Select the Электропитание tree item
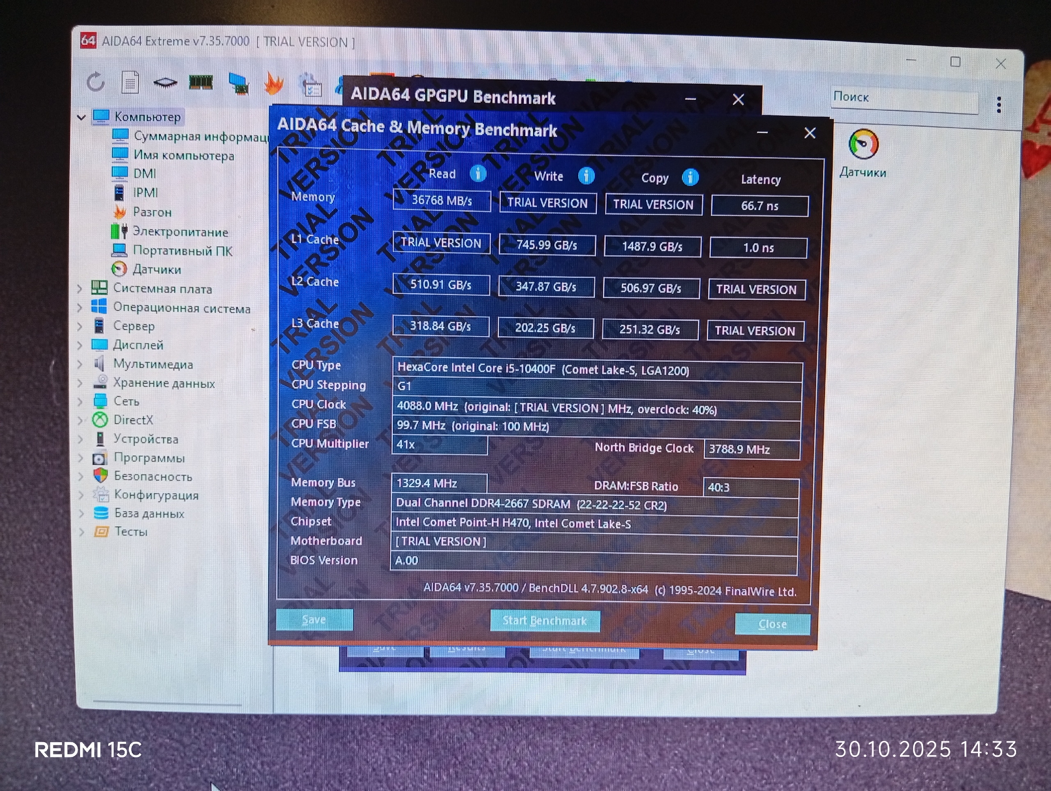This screenshot has height=791, width=1051. point(180,232)
